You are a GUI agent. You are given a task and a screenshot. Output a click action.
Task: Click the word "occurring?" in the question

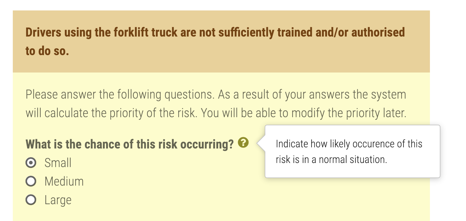(207, 144)
